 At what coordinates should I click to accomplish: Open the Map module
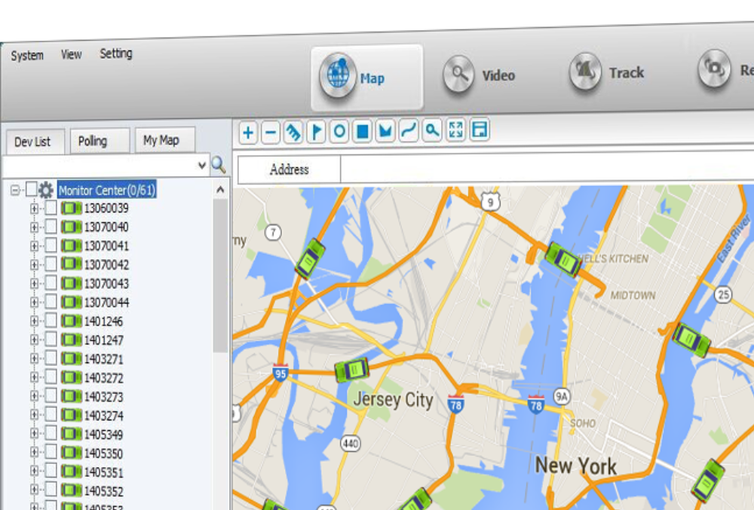tap(367, 78)
